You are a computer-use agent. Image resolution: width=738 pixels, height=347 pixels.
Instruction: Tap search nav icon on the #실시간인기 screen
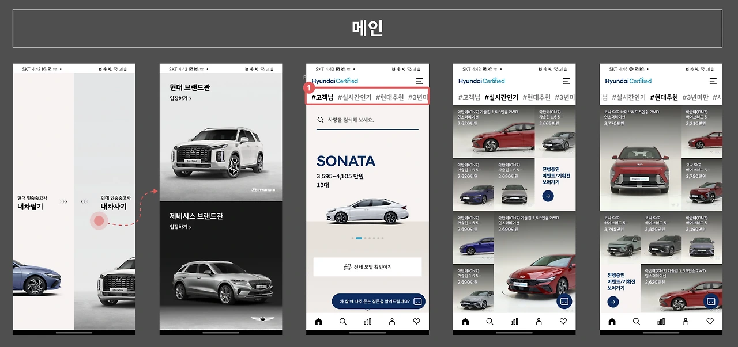[x=490, y=322]
